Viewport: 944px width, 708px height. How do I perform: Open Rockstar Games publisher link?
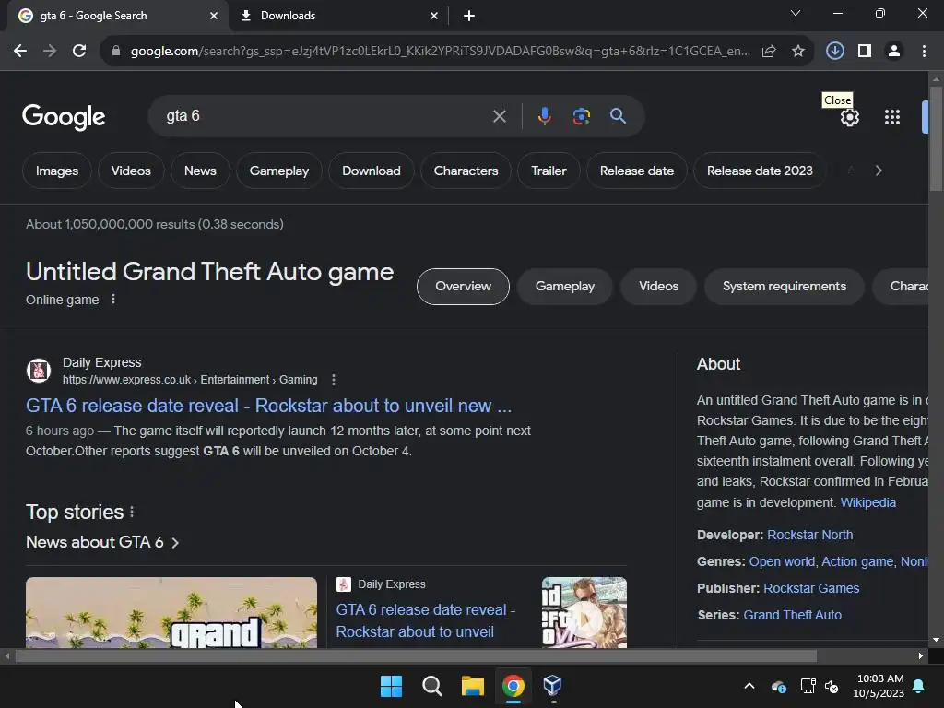[x=811, y=589]
